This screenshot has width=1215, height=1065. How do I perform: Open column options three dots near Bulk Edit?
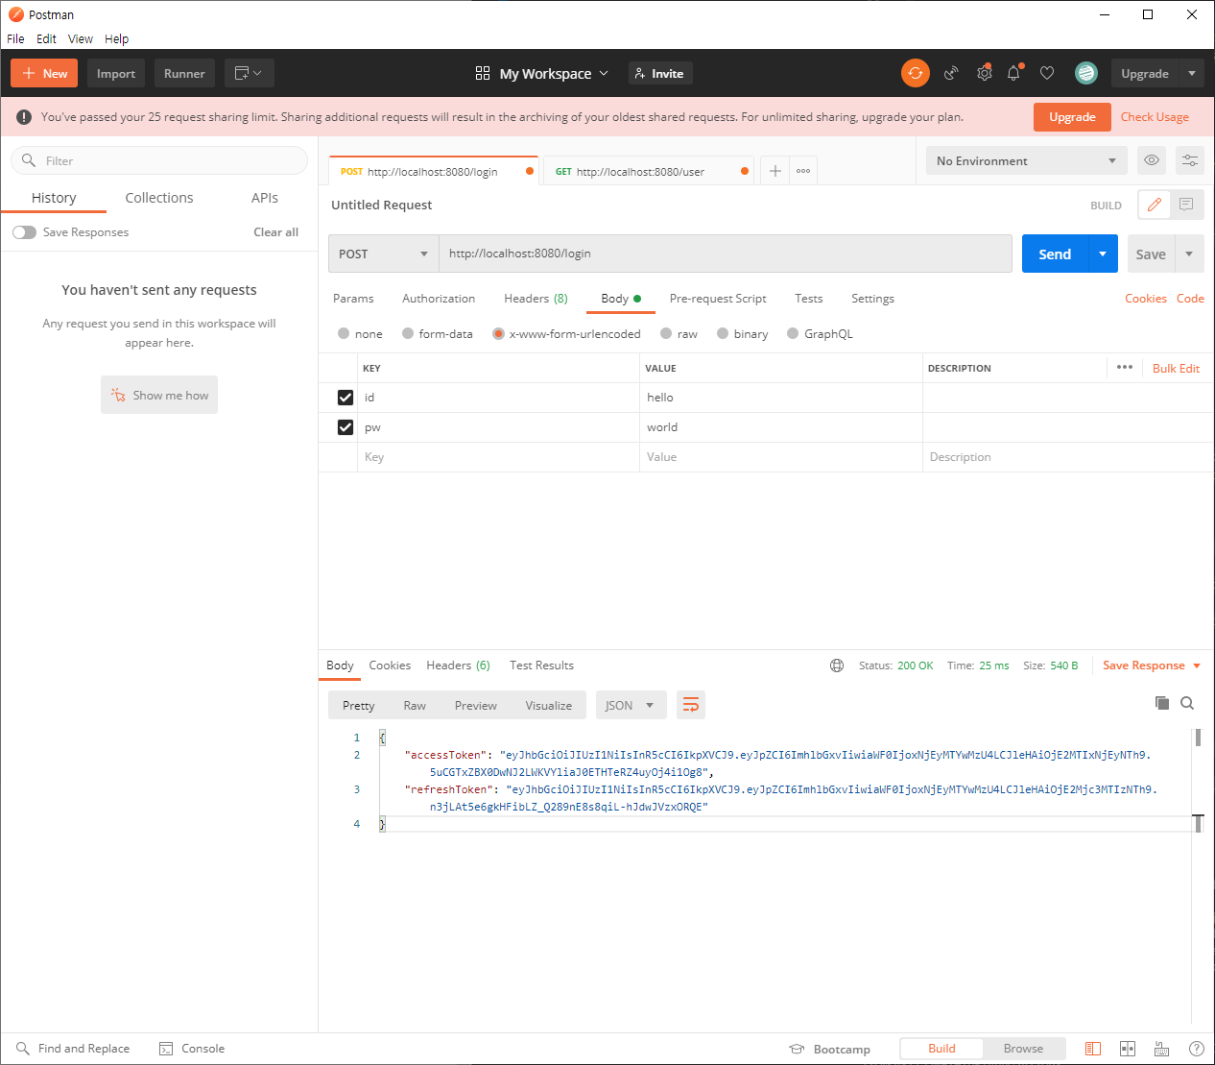pos(1125,368)
